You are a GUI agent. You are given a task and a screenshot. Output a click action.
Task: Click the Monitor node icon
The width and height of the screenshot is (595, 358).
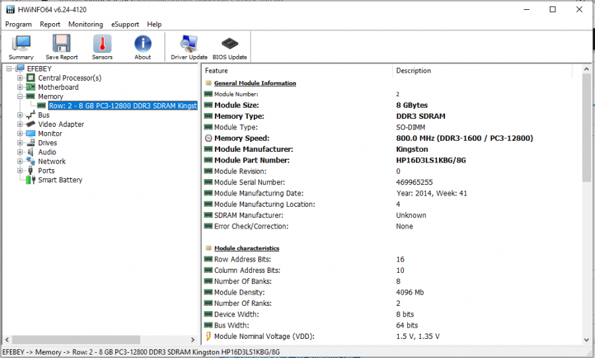30,133
